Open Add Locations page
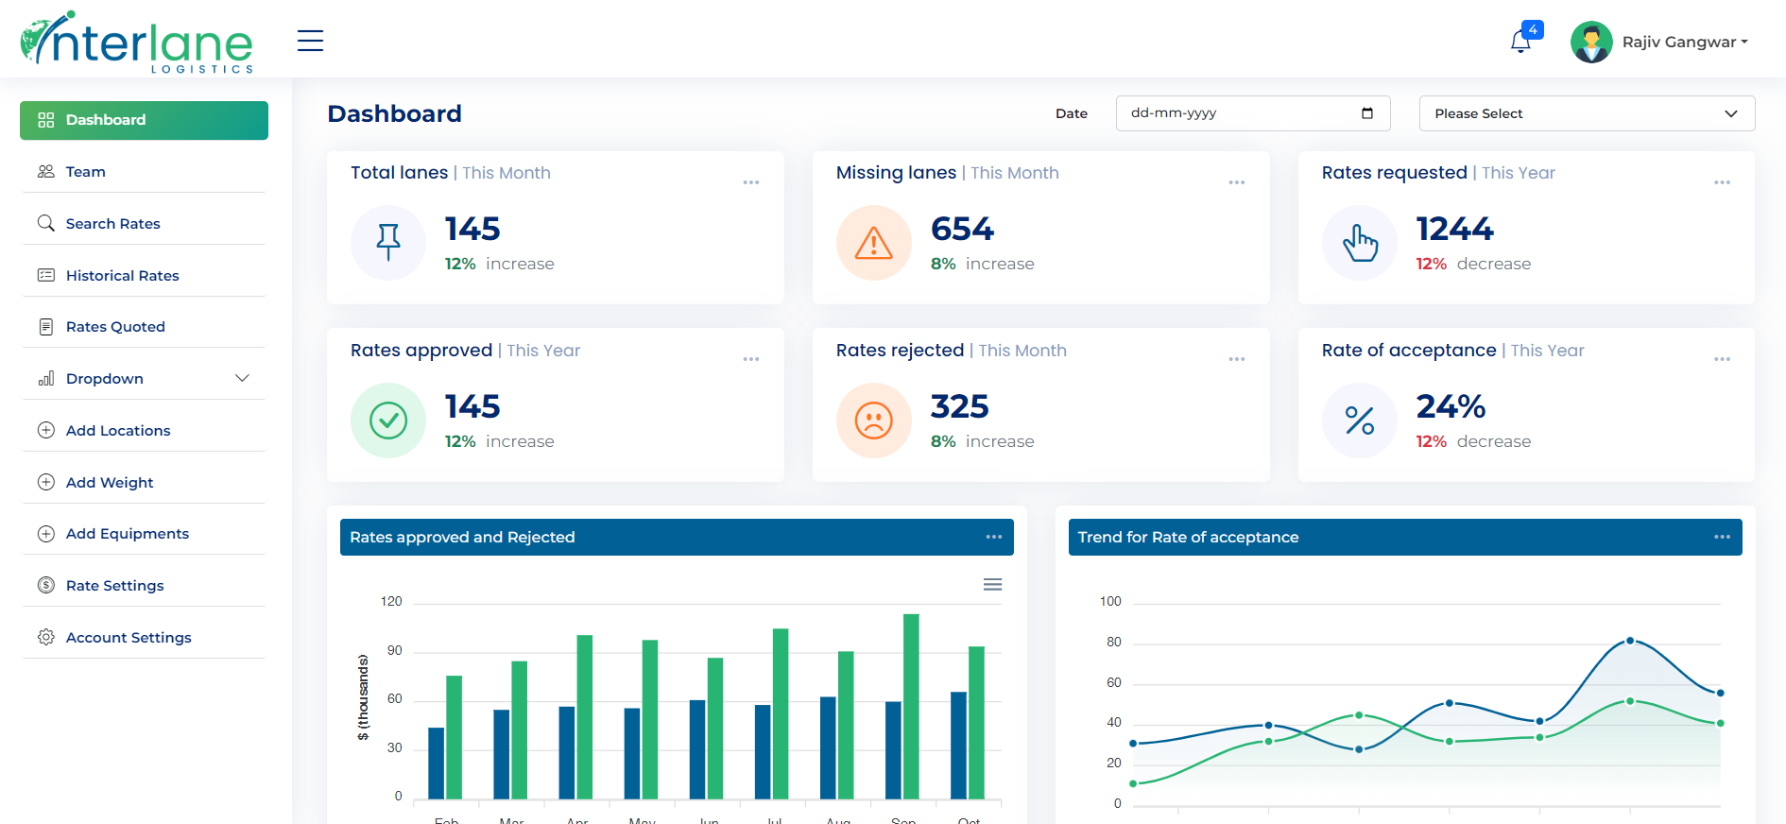Viewport: 1786px width, 824px height. point(144,430)
